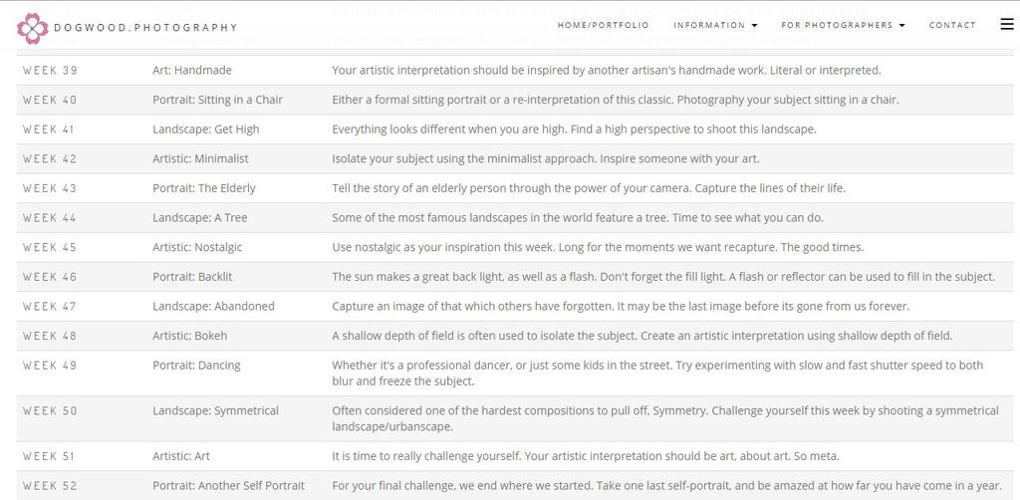Click the Artistic: Bokeh title
Screen dimensions: 1020x500
(189, 336)
